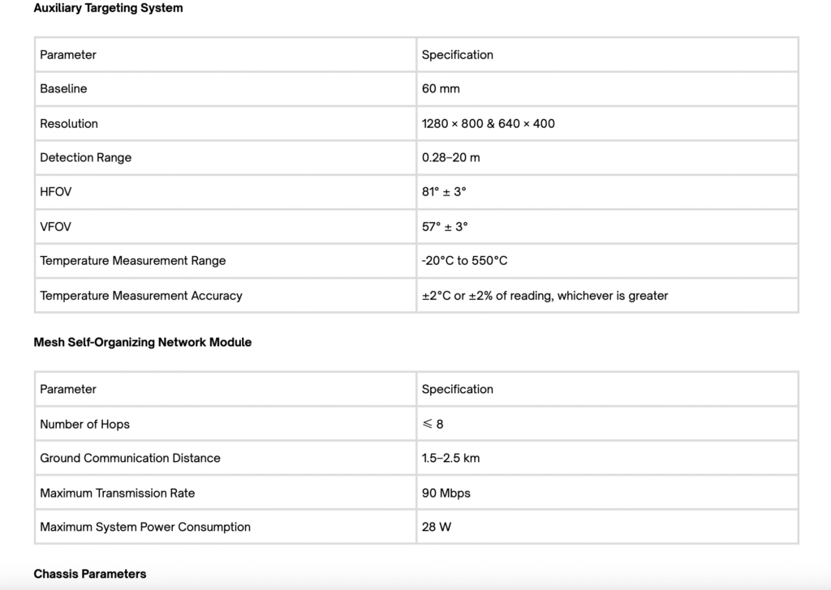Click the Detection Range row label
Image resolution: width=831 pixels, height=590 pixels.
tap(85, 157)
